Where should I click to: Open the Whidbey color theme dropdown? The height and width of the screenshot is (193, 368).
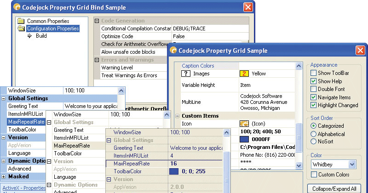click(x=352, y=165)
